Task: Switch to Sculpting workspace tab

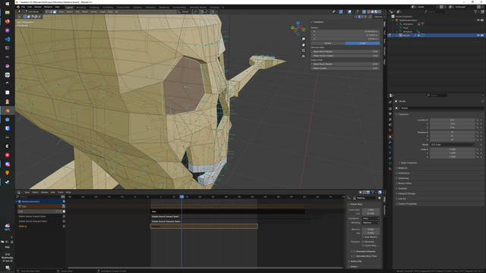Action: tap(94, 7)
